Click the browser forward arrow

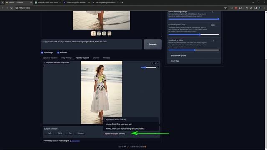[7, 8]
